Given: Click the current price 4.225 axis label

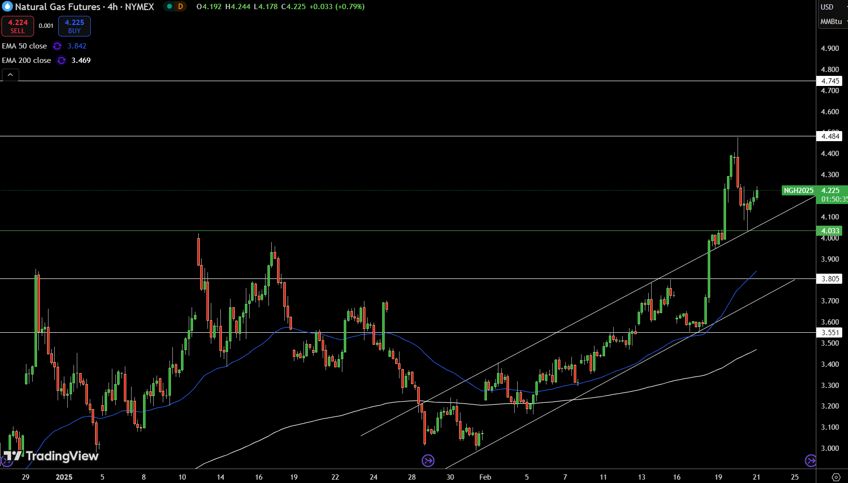Looking at the screenshot, I should coord(831,191).
